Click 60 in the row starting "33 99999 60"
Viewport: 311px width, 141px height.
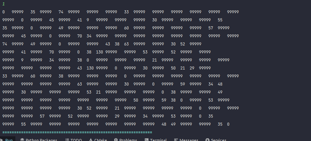tap(33, 76)
